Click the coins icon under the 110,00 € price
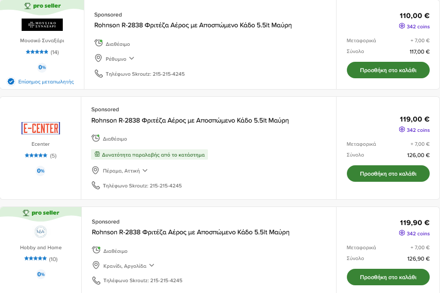Viewport: 440px width, 293px height. coord(402,26)
